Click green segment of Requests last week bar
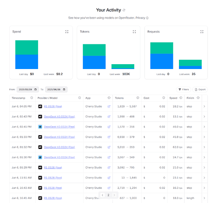Image resolution: width=224 pixels, height=203 pixels. coord(190,63)
